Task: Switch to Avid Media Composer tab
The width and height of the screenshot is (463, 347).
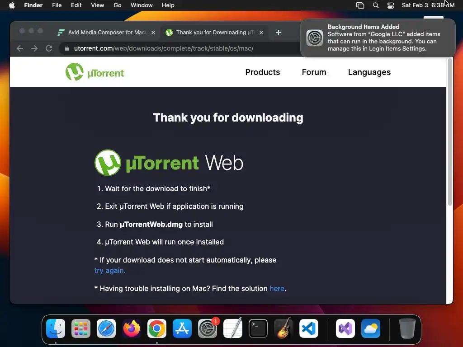Action: [x=107, y=33]
